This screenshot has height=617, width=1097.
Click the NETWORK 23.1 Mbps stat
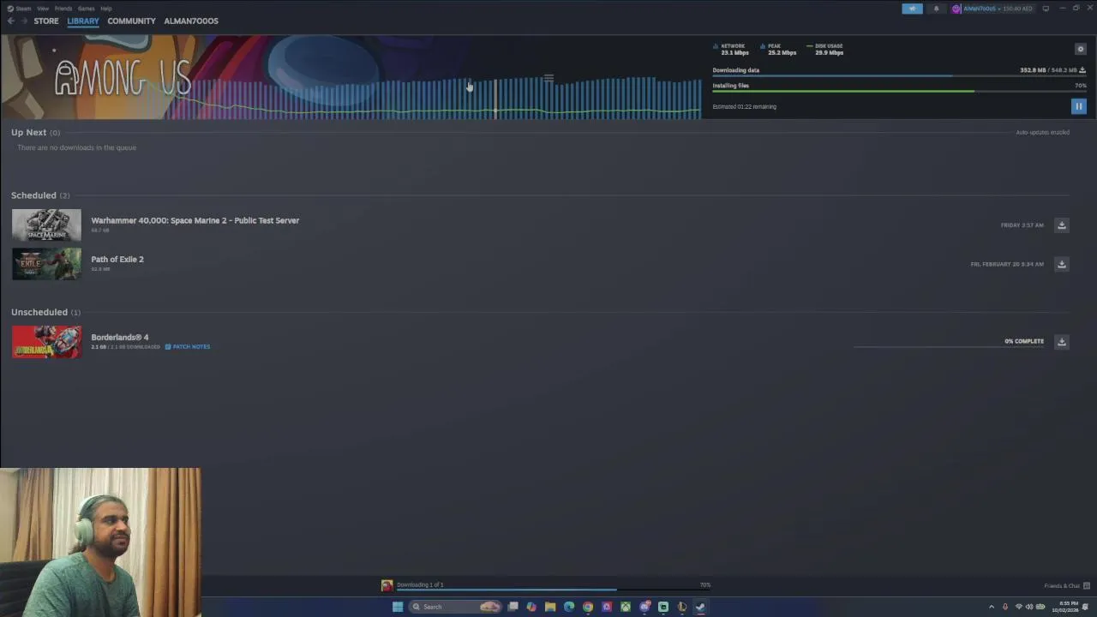point(731,49)
